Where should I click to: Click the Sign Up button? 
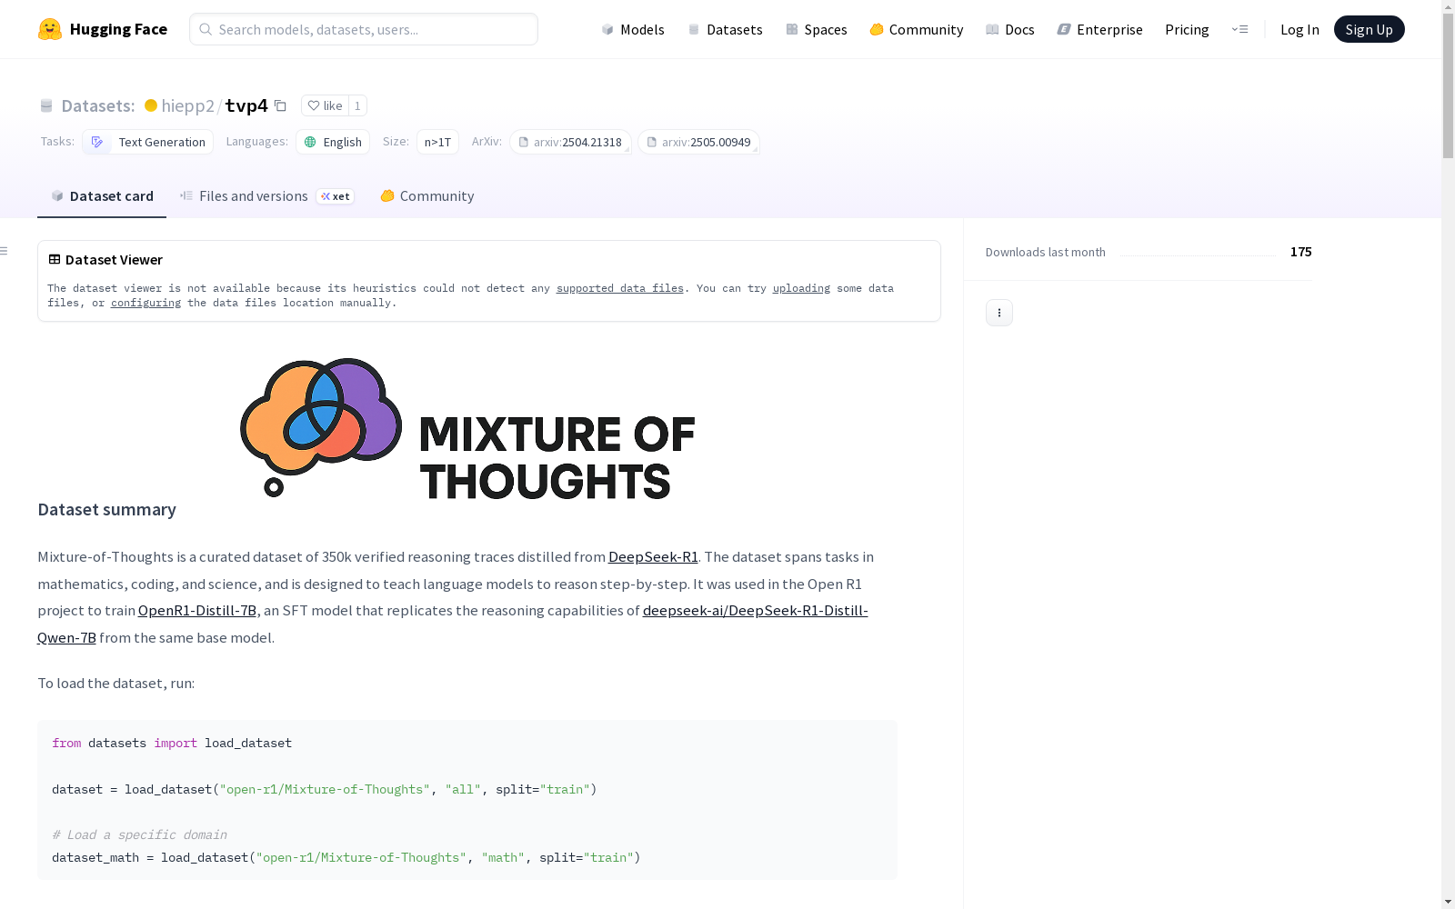1369,29
